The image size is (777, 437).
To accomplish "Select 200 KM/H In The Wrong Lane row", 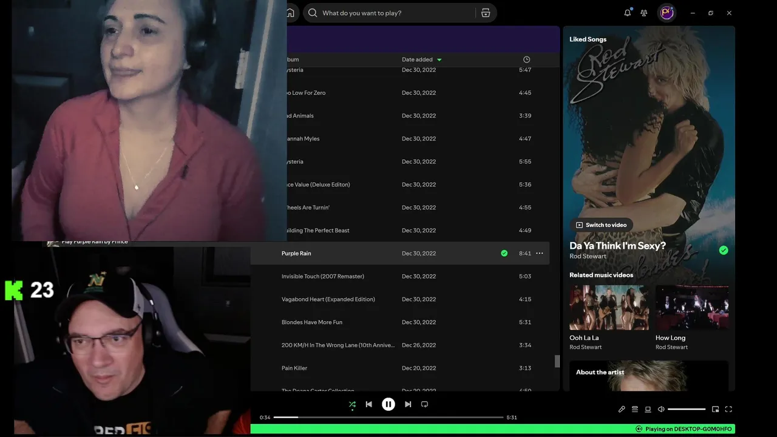I will click(401, 345).
